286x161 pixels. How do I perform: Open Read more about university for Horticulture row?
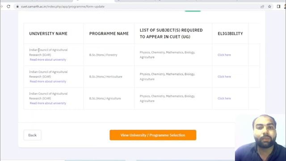pos(48,81)
